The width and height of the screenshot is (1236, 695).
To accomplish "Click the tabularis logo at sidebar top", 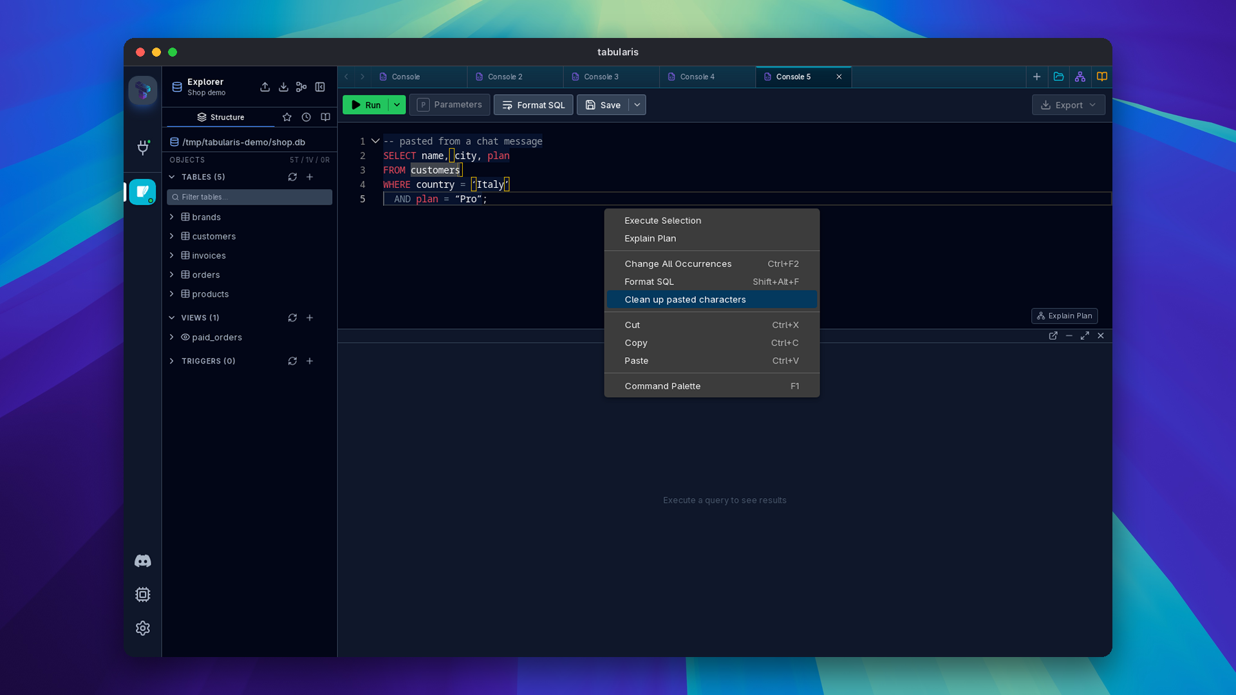I will (143, 90).
